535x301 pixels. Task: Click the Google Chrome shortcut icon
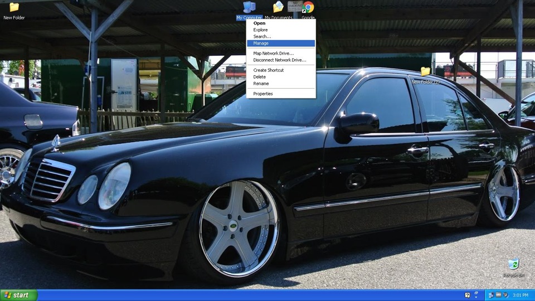[x=308, y=8]
